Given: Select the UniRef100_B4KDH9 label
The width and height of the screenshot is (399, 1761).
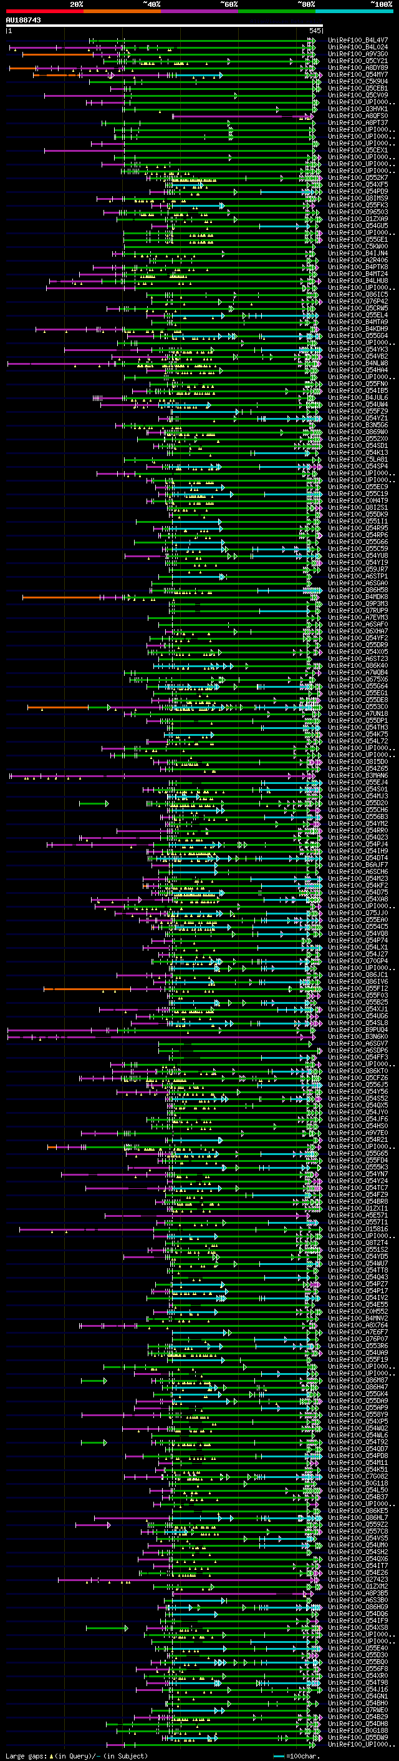Looking at the screenshot, I should point(358,329).
